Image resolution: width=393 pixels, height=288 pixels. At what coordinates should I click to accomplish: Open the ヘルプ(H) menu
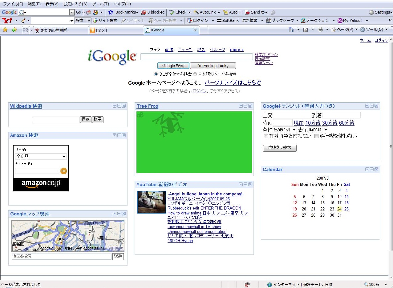(122, 4)
